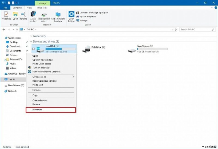Viewport: 218px width, 149px height.
Task: Switch to the Computer ribbon tab
Action: pos(17,8)
